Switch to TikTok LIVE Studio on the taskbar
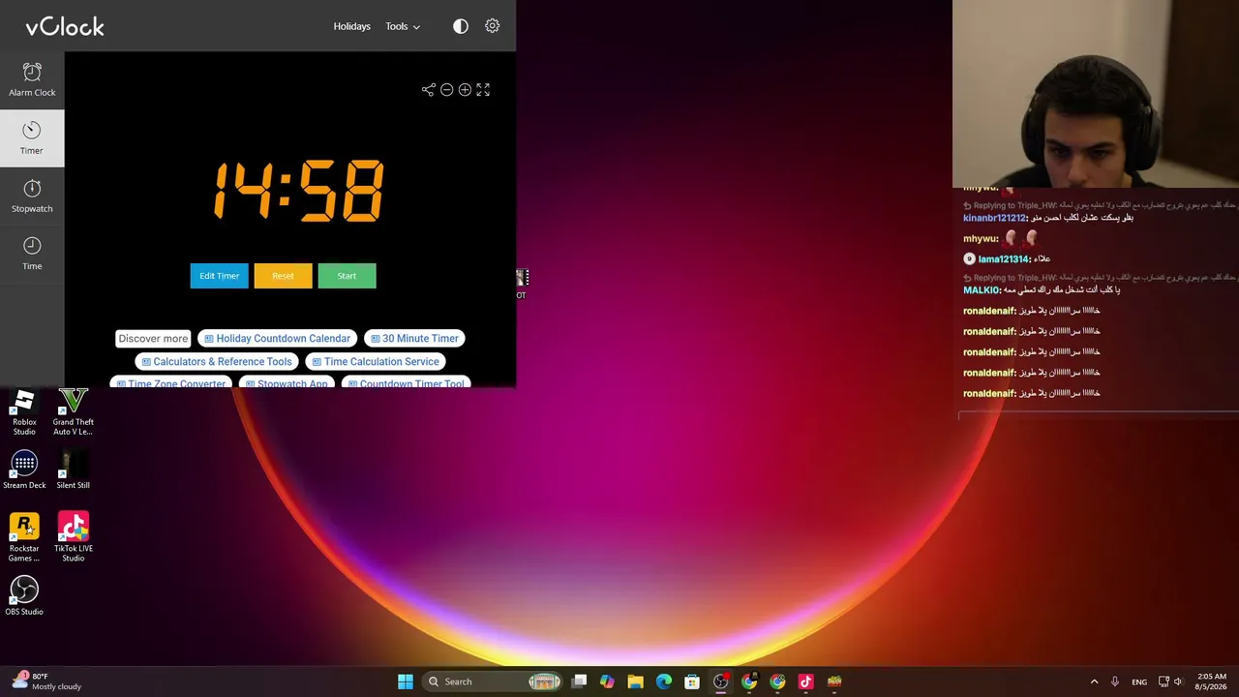The height and width of the screenshot is (697, 1239). click(x=805, y=682)
